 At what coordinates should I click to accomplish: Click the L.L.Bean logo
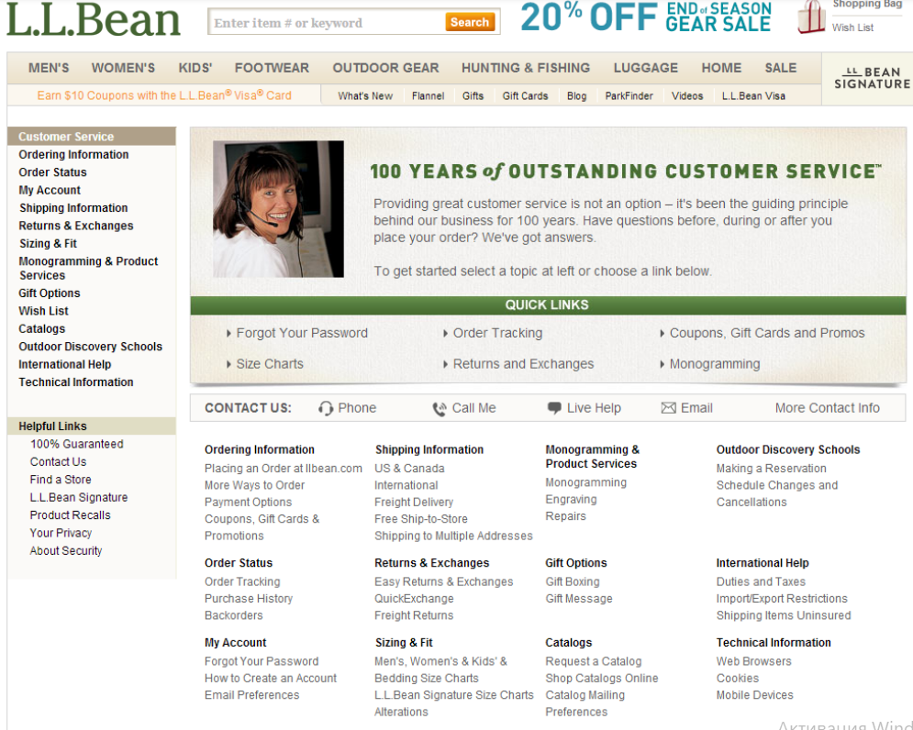pyautogui.click(x=94, y=19)
